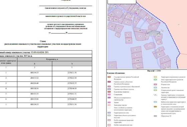Click the 'Масштаб 1:2500' label
187x127 pixels.
154,71
